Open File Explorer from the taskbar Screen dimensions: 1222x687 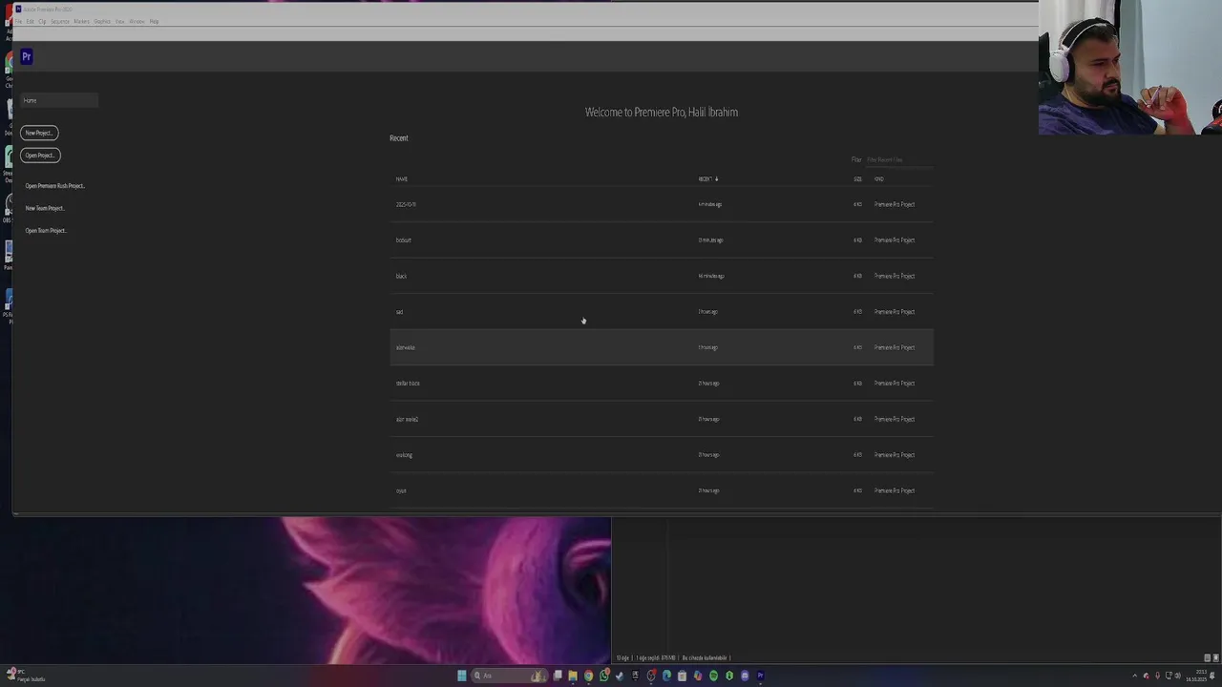coord(573,676)
